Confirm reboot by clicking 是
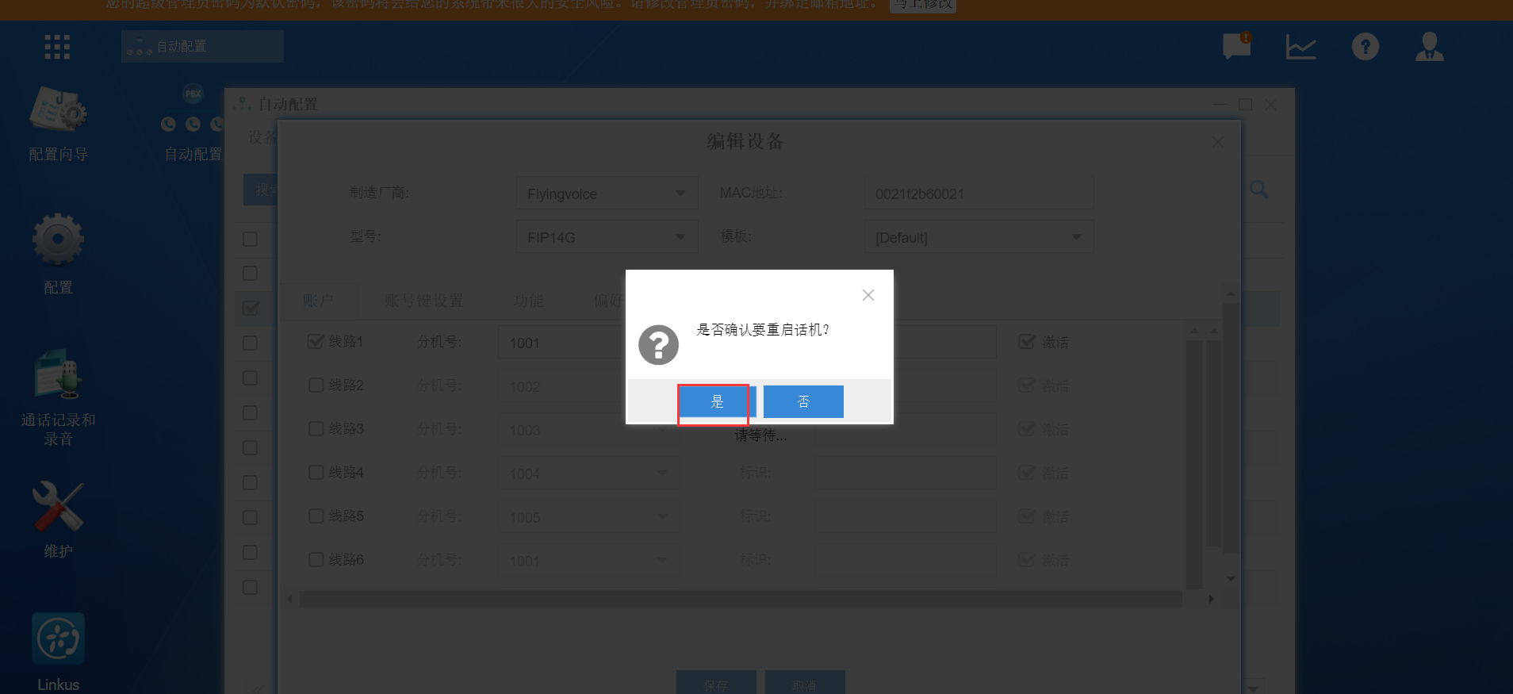Viewport: 1513px width, 694px height. [x=717, y=401]
